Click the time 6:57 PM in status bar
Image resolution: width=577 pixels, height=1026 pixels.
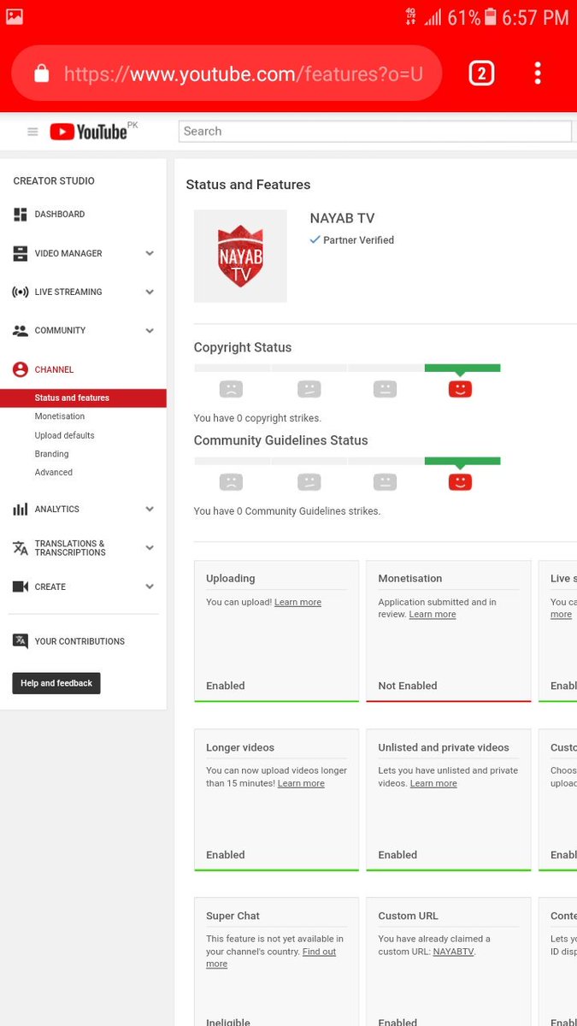coord(535,17)
